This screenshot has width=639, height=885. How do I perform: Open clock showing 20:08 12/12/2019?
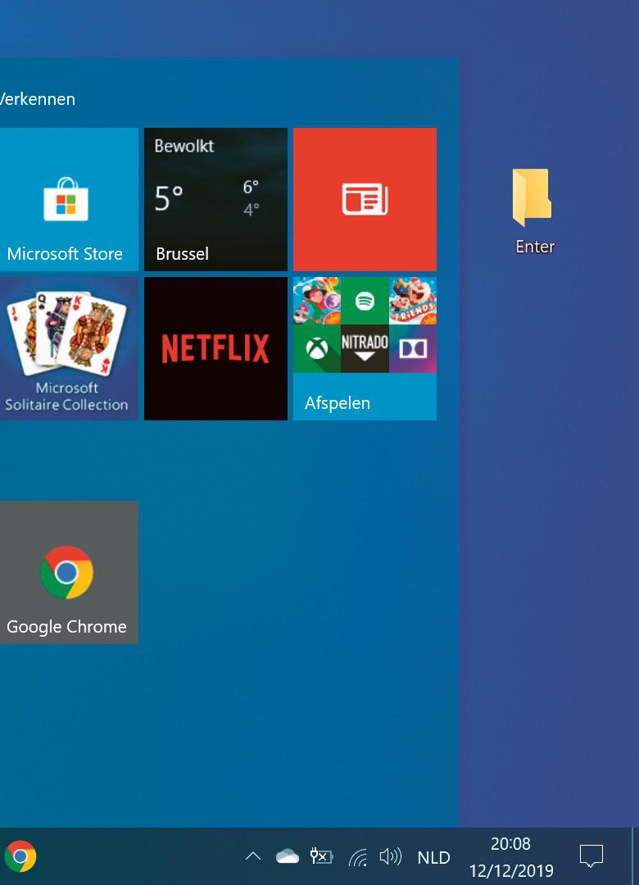511,857
